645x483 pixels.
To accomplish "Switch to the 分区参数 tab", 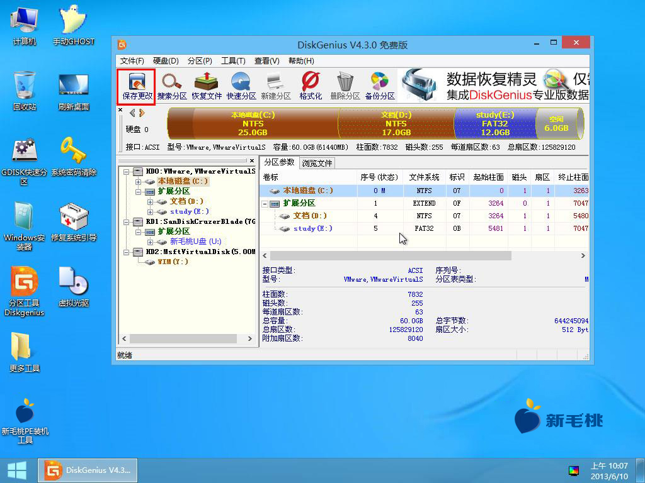I will point(279,162).
